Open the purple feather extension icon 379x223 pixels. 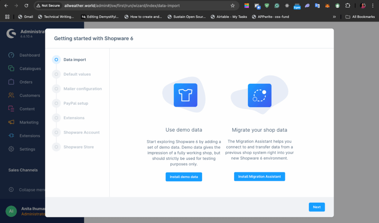[x=307, y=6]
